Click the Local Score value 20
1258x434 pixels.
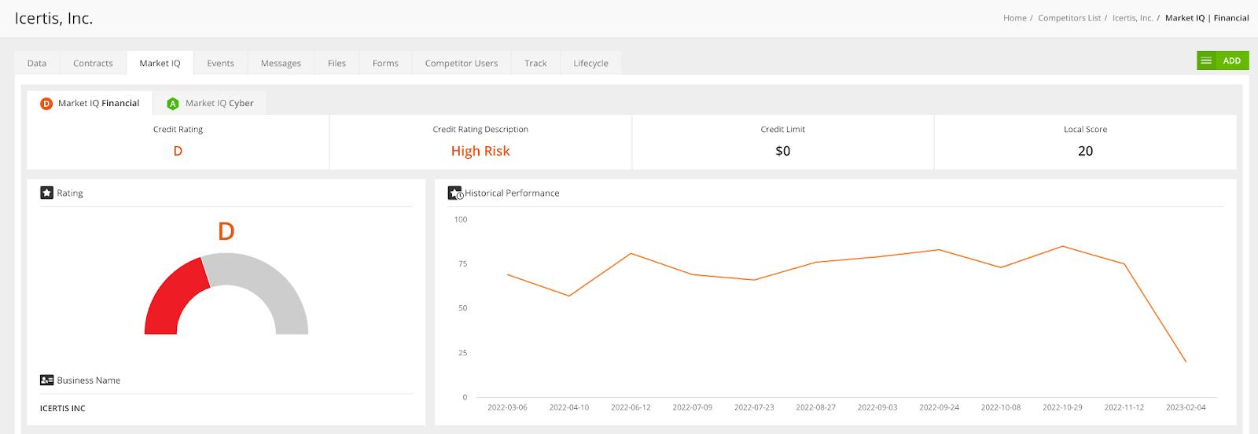[1085, 151]
